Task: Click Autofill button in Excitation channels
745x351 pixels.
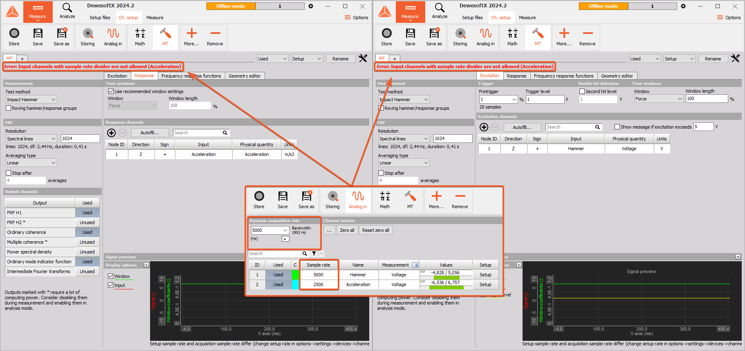Action: click(x=522, y=127)
